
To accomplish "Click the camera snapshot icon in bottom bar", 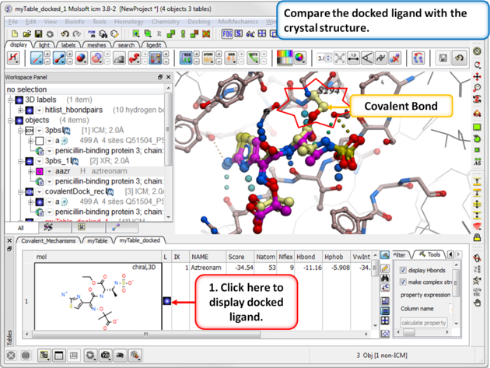I will coord(105,356).
